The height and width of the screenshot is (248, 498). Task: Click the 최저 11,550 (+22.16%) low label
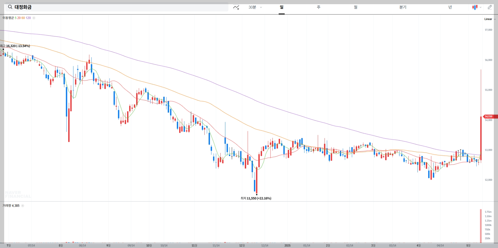pos(256,198)
